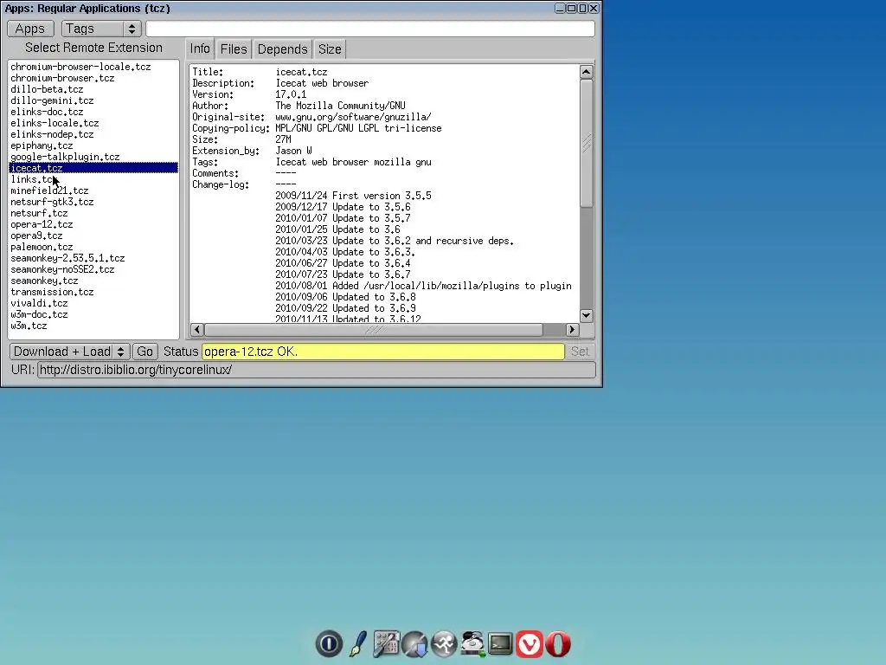
Task: Click the info pane scroll up arrow
Action: click(x=587, y=72)
